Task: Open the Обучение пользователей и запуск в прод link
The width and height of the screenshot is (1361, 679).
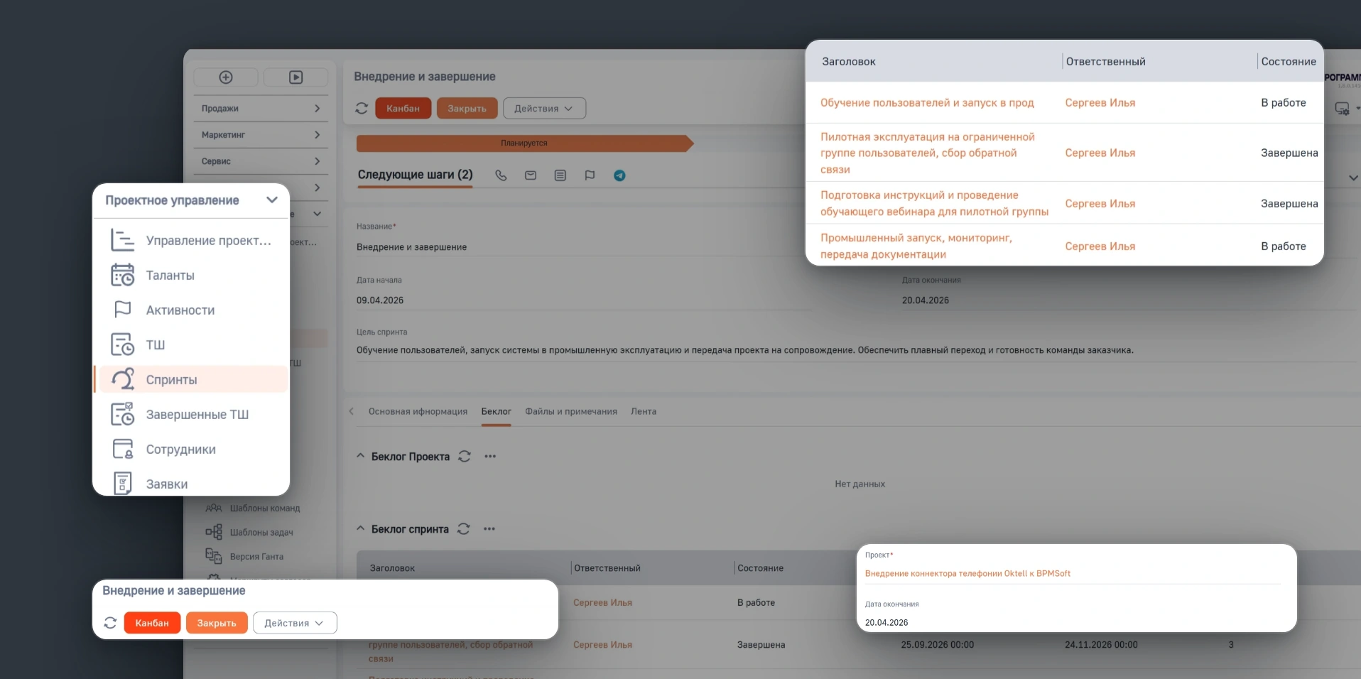Action: tap(927, 103)
